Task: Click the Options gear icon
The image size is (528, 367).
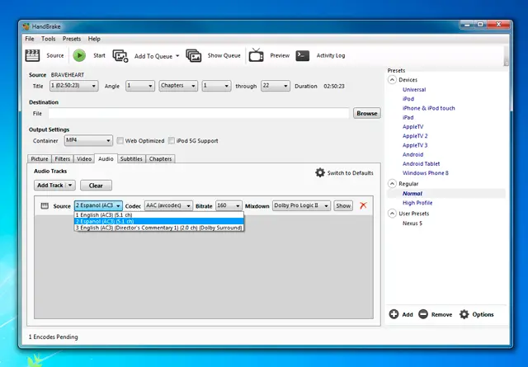Action: pyautogui.click(x=464, y=314)
